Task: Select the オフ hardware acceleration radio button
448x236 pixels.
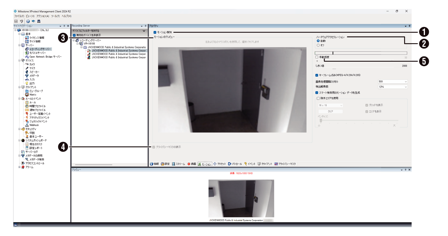Action: [318, 45]
